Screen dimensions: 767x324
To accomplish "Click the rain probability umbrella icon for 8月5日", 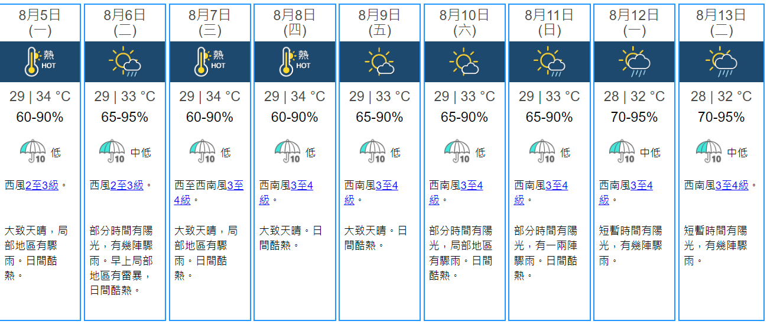I will pyautogui.click(x=32, y=152).
